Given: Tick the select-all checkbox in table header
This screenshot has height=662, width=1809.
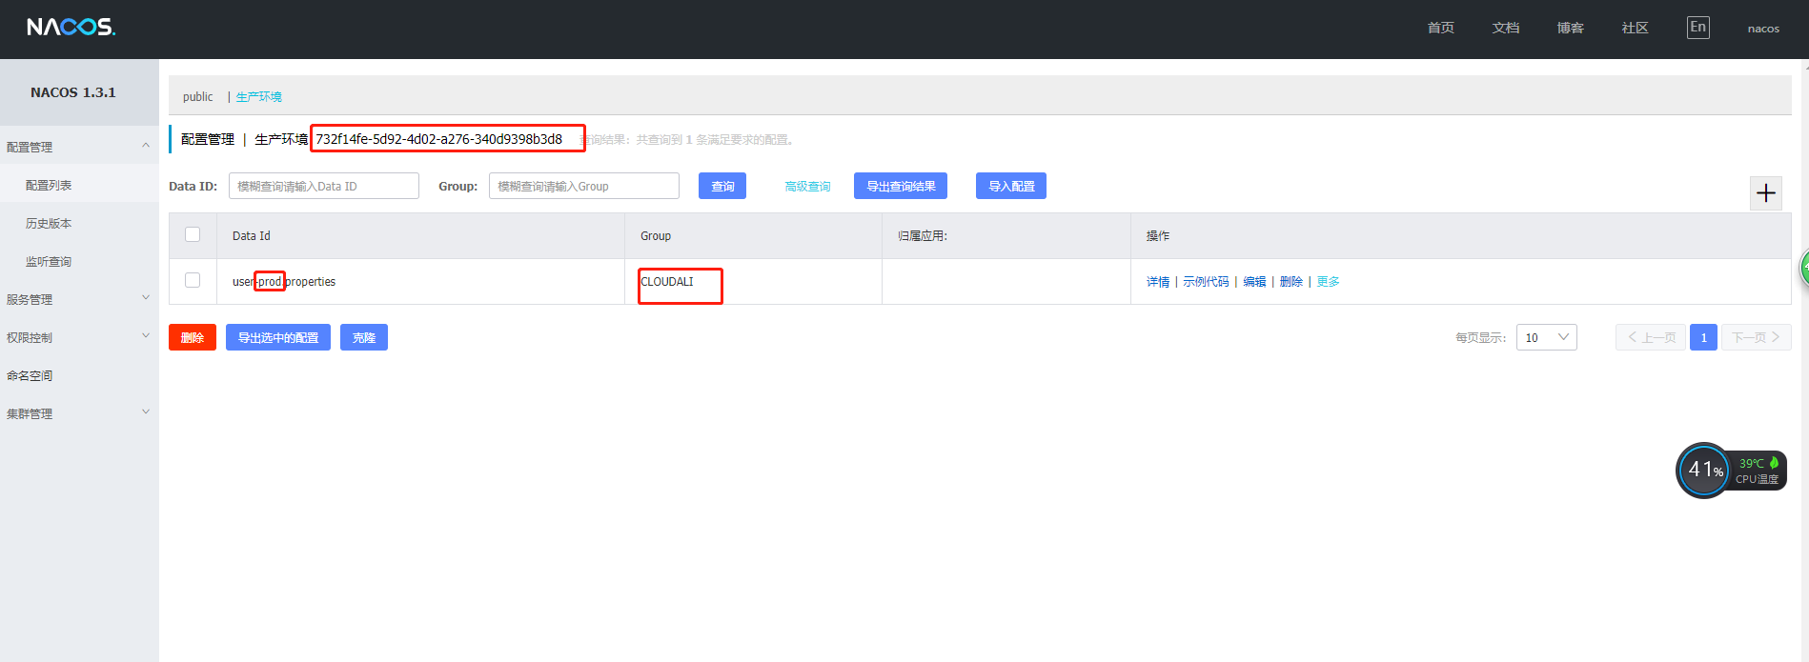Looking at the screenshot, I should (x=193, y=234).
